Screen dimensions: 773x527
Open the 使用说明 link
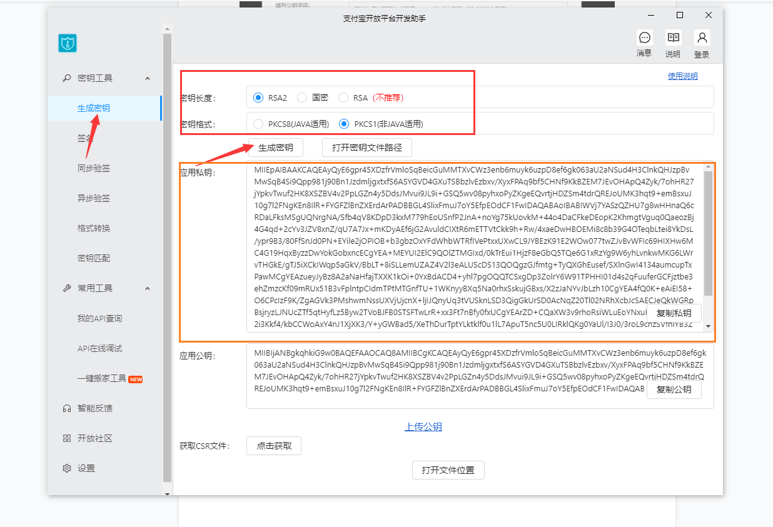click(683, 76)
